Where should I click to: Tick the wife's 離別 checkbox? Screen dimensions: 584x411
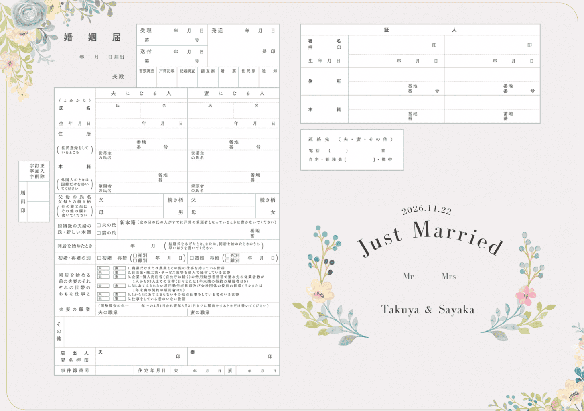click(x=227, y=261)
